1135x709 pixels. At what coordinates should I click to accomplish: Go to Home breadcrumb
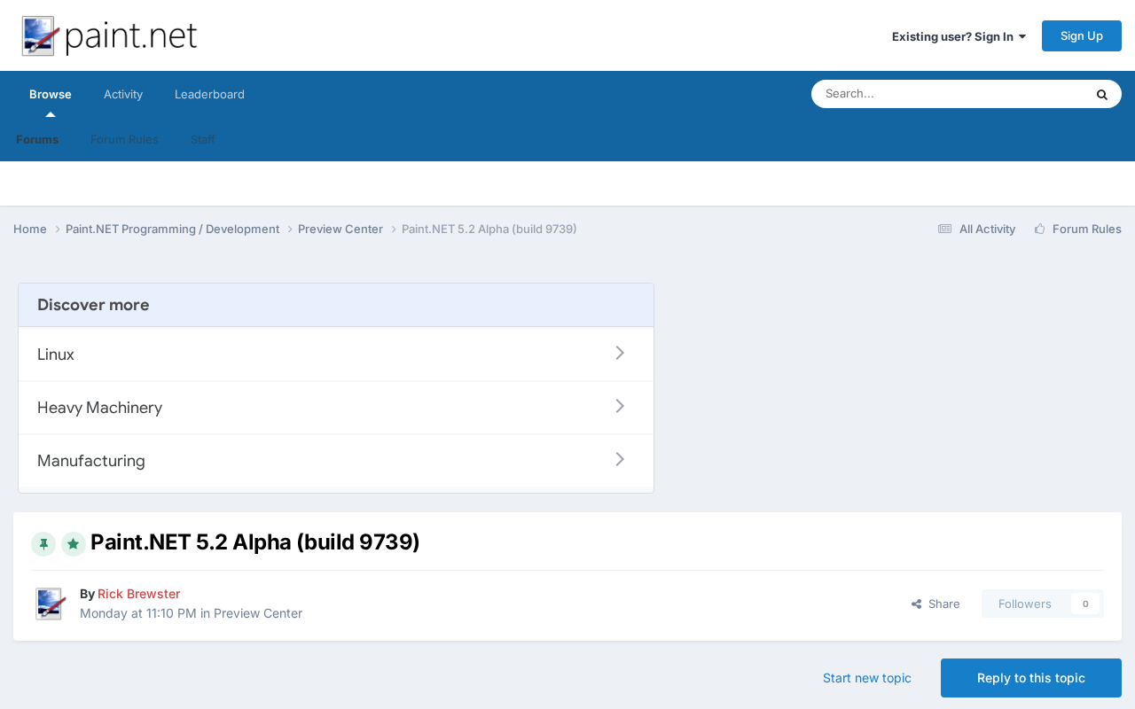30,229
